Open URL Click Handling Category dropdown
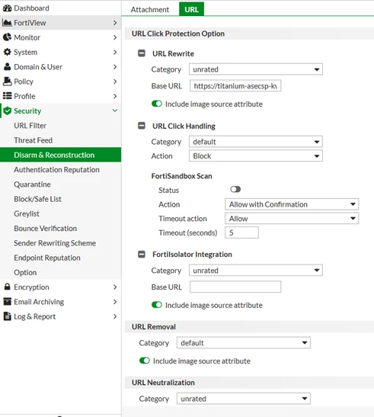 coord(256,142)
